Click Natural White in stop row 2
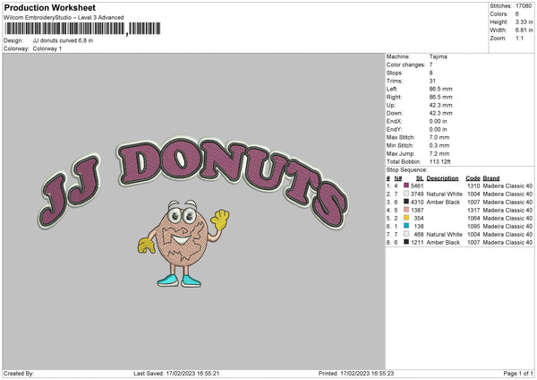The width and height of the screenshot is (537, 380). pos(444,194)
